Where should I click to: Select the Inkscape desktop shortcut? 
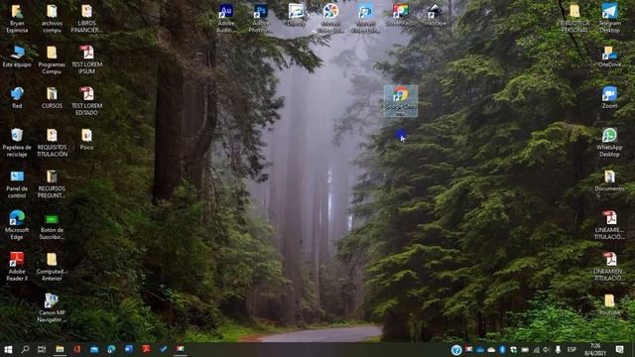[x=436, y=15]
